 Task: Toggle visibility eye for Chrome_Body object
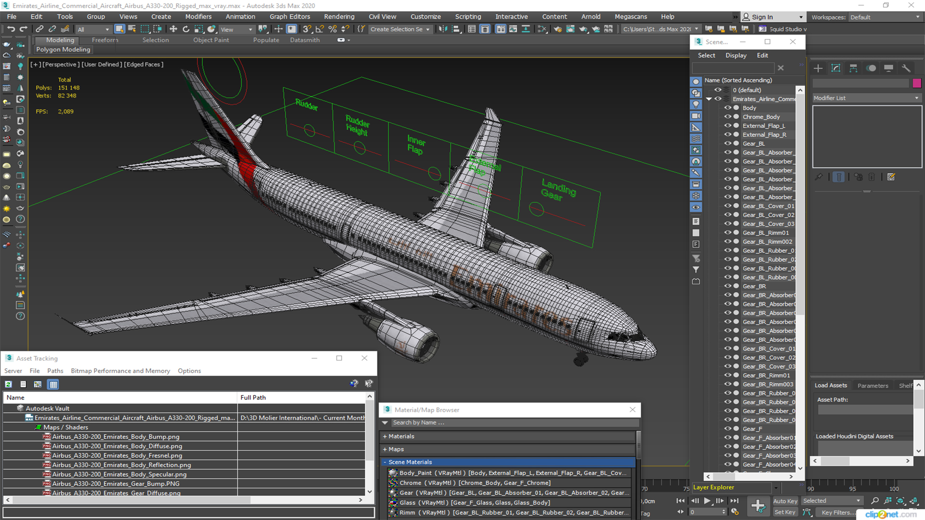click(727, 117)
